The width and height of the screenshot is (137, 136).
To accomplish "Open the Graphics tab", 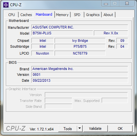I will [x=93, y=15].
